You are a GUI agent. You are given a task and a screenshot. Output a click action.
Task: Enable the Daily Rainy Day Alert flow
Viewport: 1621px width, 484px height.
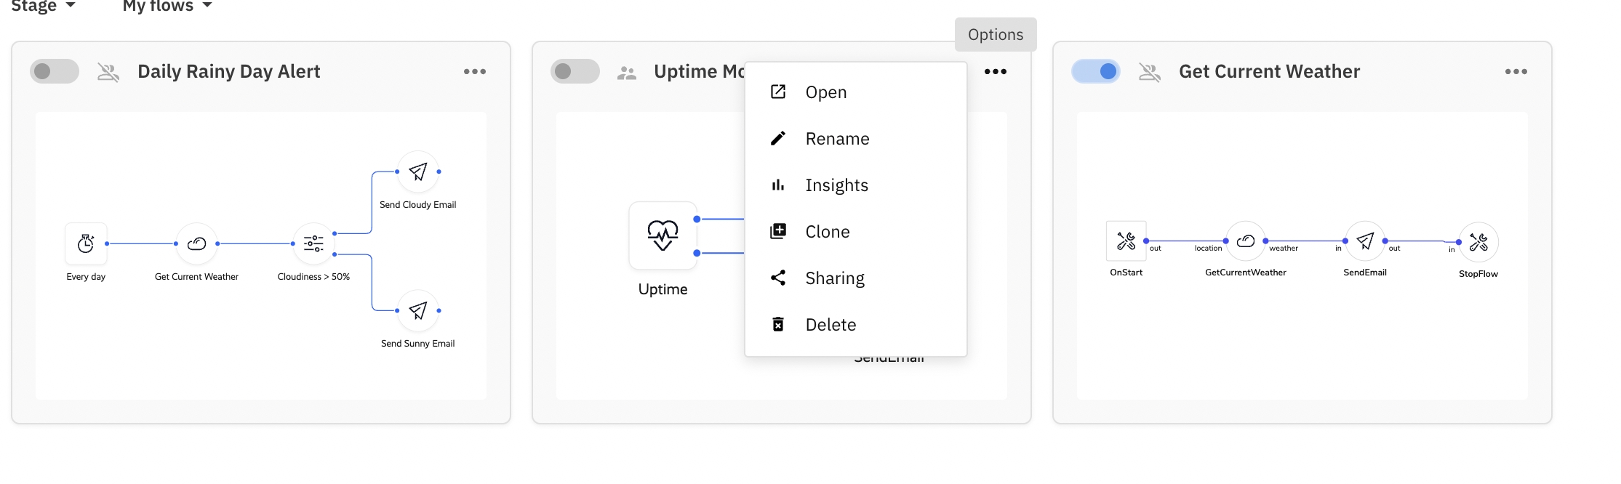tap(55, 71)
